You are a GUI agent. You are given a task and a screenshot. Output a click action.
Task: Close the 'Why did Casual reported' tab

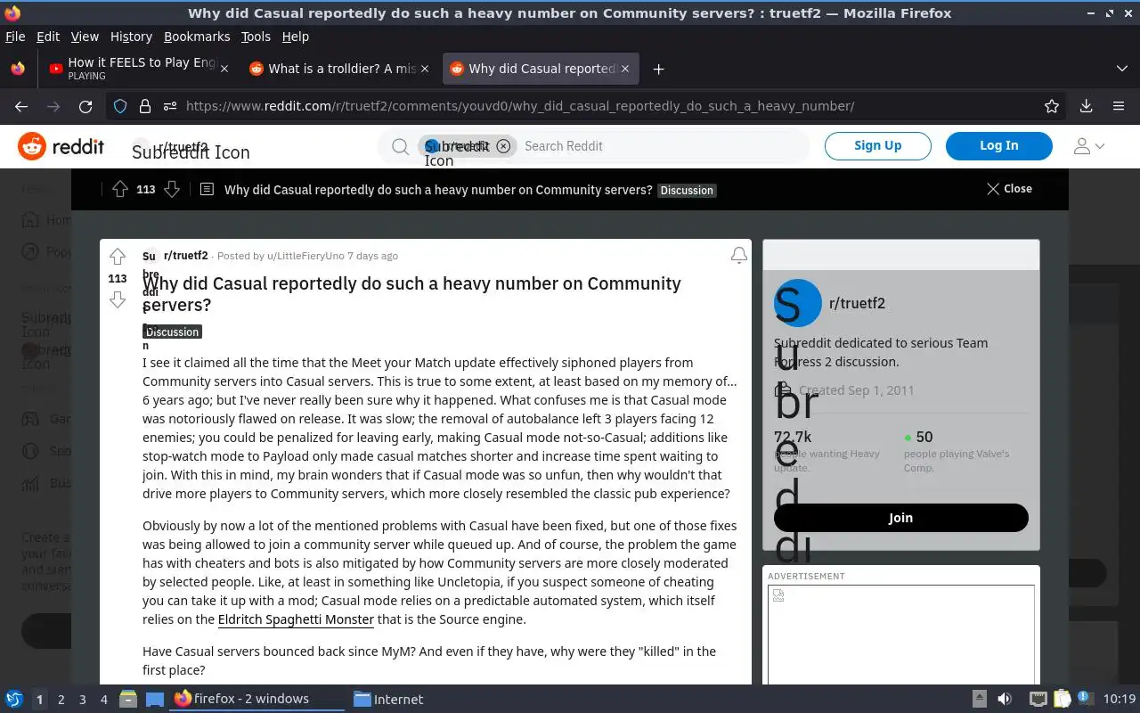pos(625,69)
